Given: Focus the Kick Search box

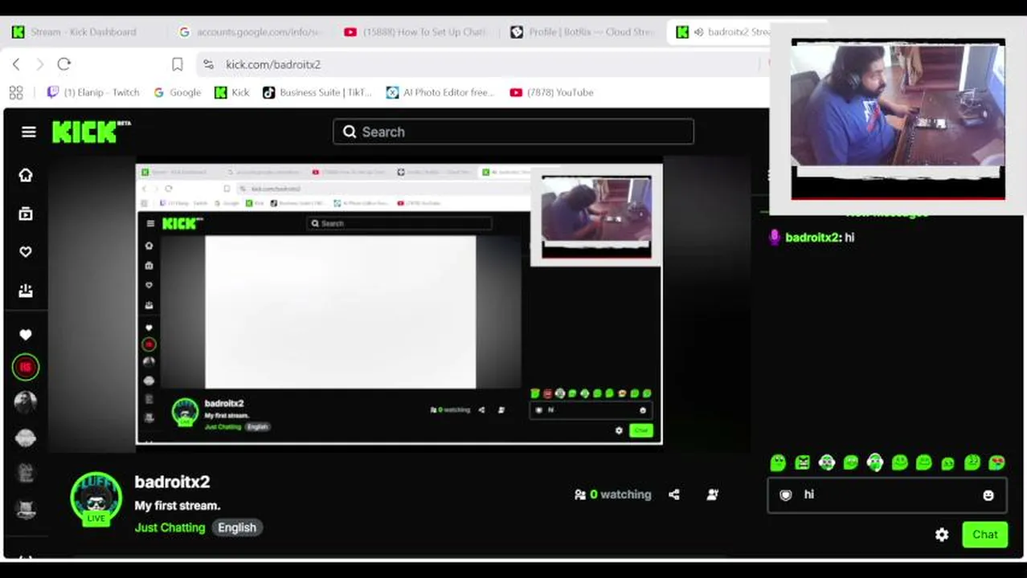Looking at the screenshot, I should click(x=513, y=132).
